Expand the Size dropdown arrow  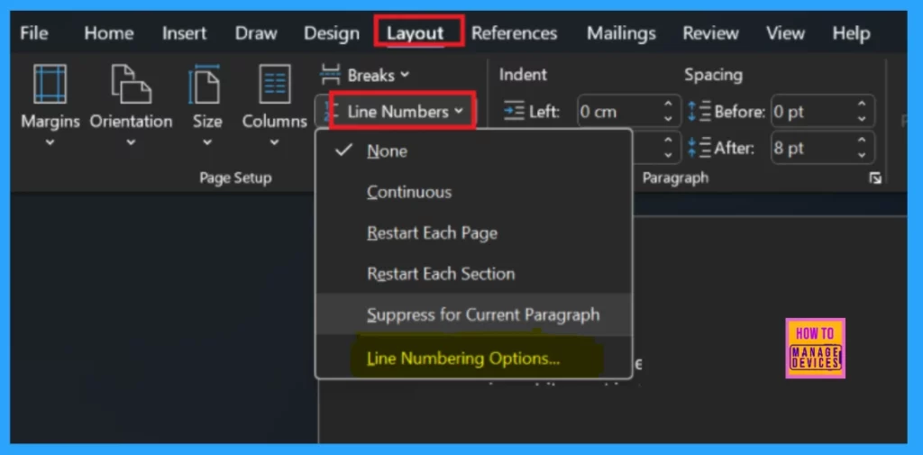(x=207, y=141)
